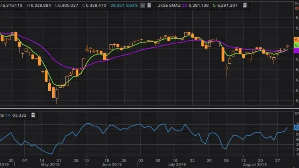Click the RSI 14 value 63.322
299x168 pixels.
[19, 115]
